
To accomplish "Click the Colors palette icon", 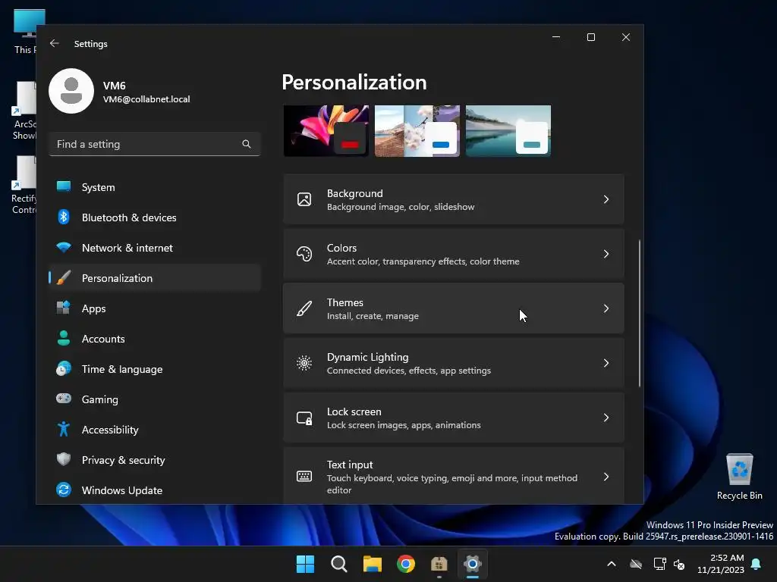I will tap(304, 254).
